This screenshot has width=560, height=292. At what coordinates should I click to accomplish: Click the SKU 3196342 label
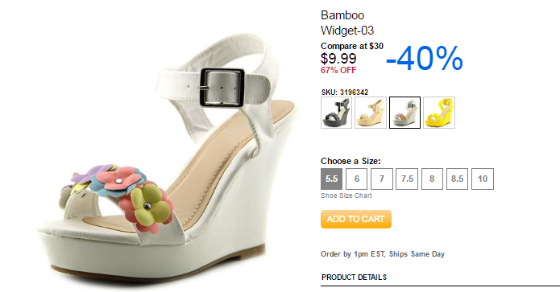345,93
